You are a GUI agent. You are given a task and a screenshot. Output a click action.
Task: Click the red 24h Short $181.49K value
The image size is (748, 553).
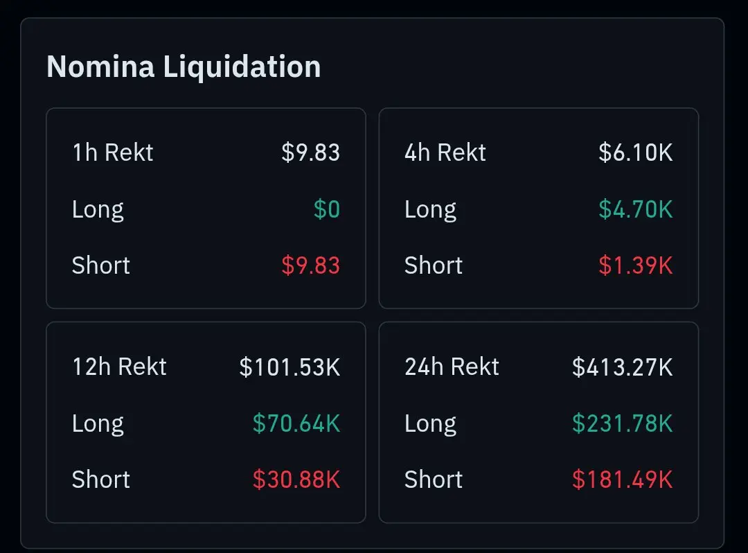pos(622,480)
